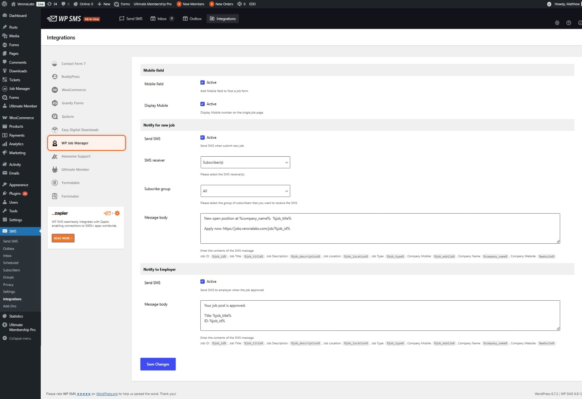Viewport: 582px width, 399px height.
Task: Click the %job_location% tag under employer message
Action: tap(356, 343)
